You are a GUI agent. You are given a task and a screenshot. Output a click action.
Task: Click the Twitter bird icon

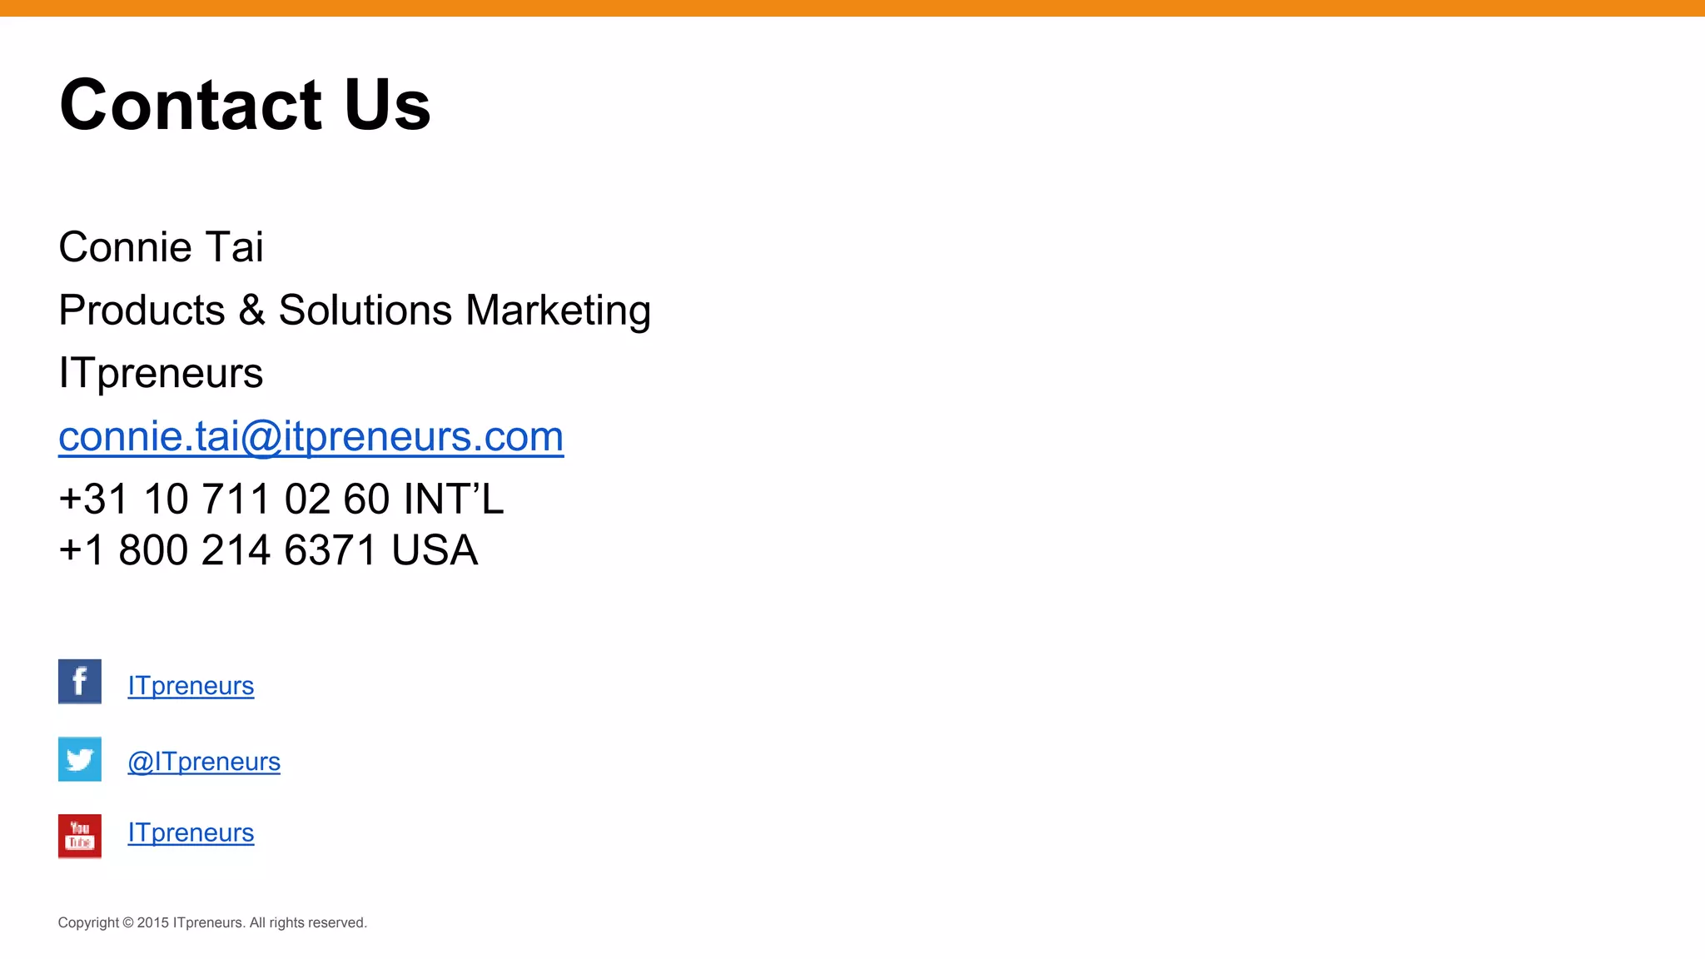click(x=79, y=758)
